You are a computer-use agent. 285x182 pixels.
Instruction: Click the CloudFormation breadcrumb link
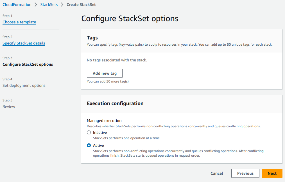tap(17, 5)
